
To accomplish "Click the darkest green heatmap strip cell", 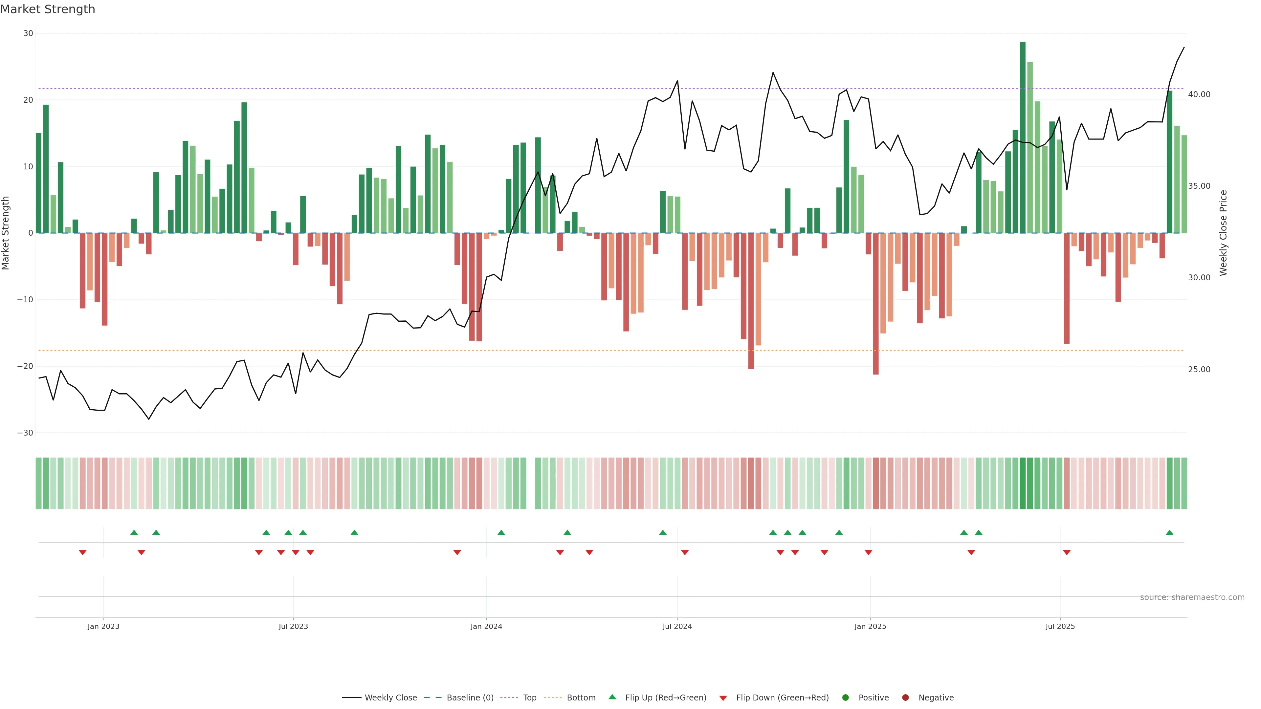I will click(1023, 483).
